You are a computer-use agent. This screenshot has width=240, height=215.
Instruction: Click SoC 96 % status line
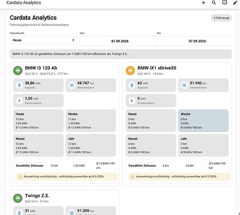click(x=47, y=74)
